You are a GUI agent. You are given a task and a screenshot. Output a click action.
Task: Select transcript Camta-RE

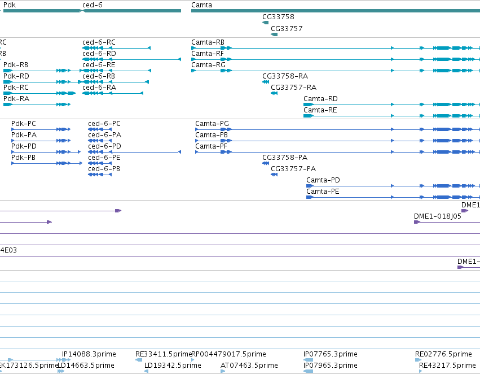click(x=392, y=116)
